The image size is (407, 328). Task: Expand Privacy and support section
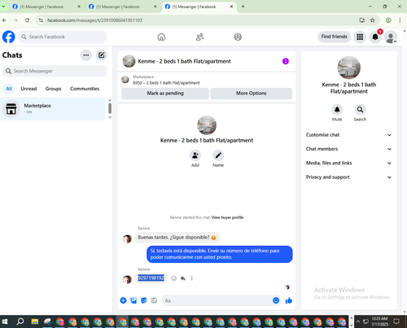tap(348, 177)
